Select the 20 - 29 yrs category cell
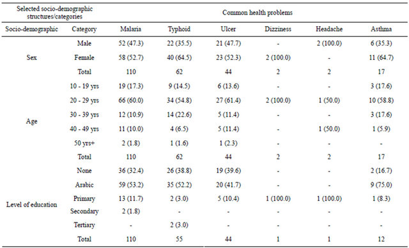 coord(84,100)
